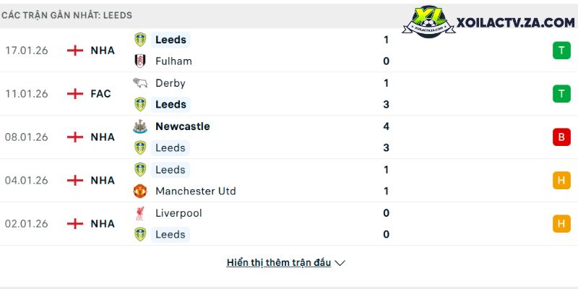Open 'Hiển thị thêm trận đấu' link
Image resolution: width=578 pixels, height=289 pixels.
(279, 263)
